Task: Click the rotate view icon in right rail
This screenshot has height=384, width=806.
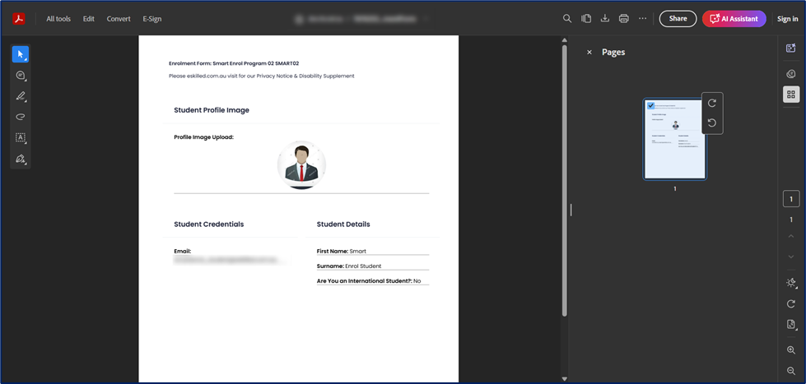Action: 791,304
